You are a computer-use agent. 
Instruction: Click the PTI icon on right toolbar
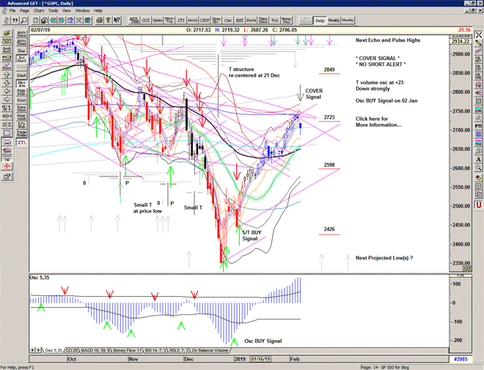(478, 126)
